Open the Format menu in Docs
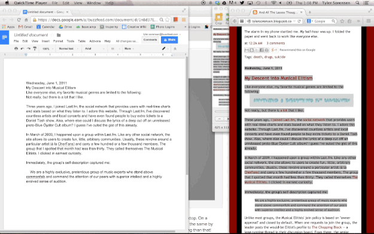The width and height of the screenshot is (374, 234). 58,41
